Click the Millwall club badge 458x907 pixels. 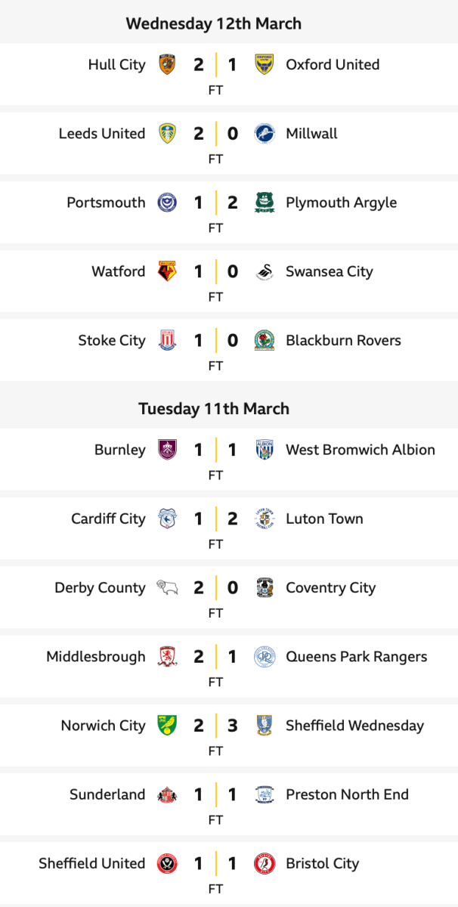[x=264, y=134]
